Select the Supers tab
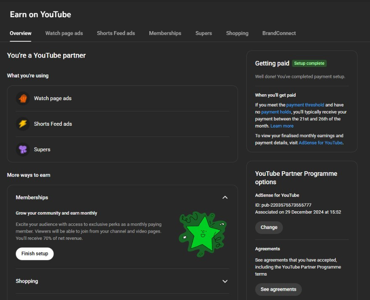This screenshot has width=370, height=300. pyautogui.click(x=203, y=33)
